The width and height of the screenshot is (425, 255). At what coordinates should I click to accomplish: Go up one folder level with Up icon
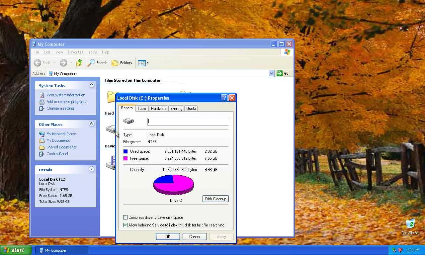pyautogui.click(x=79, y=63)
